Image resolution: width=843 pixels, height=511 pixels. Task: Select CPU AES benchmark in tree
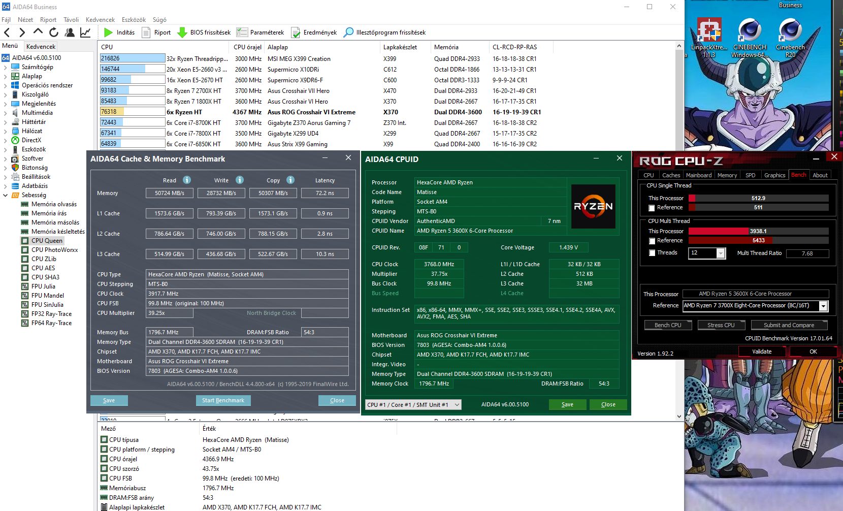(x=43, y=268)
